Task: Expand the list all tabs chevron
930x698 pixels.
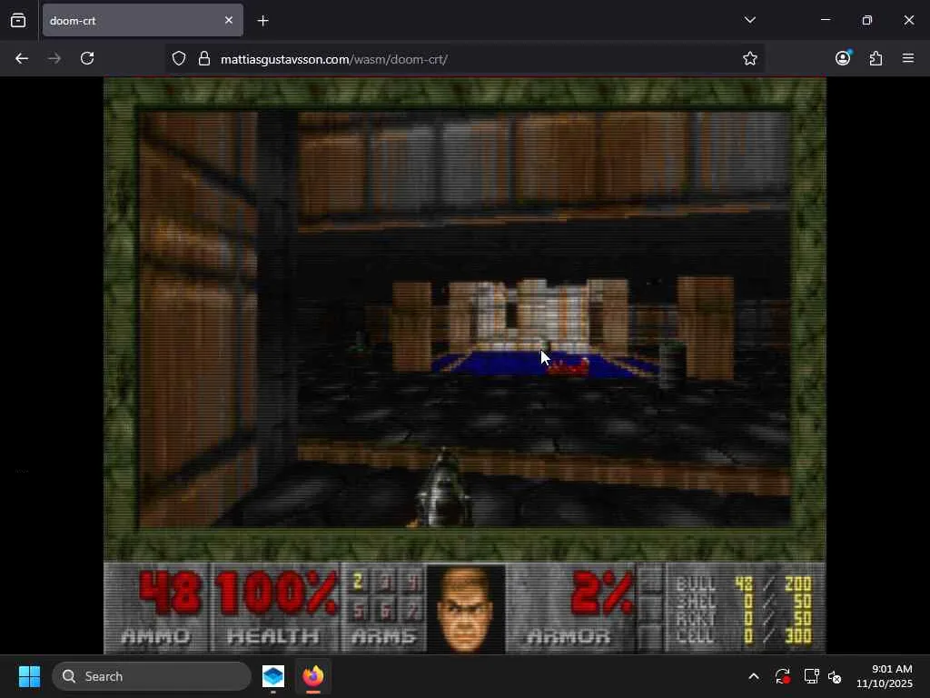Action: pyautogui.click(x=749, y=20)
